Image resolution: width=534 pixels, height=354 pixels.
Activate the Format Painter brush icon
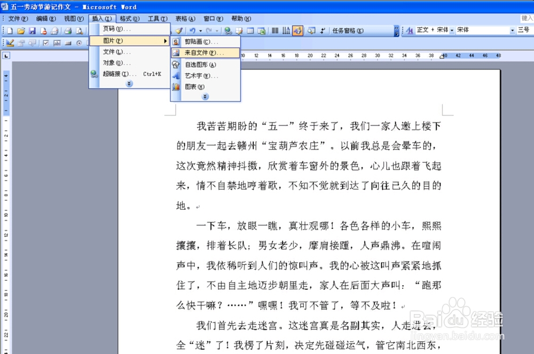[x=179, y=30]
